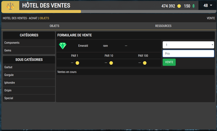
Task: Click the CATÉGORIES panel header
Action: (29, 35)
